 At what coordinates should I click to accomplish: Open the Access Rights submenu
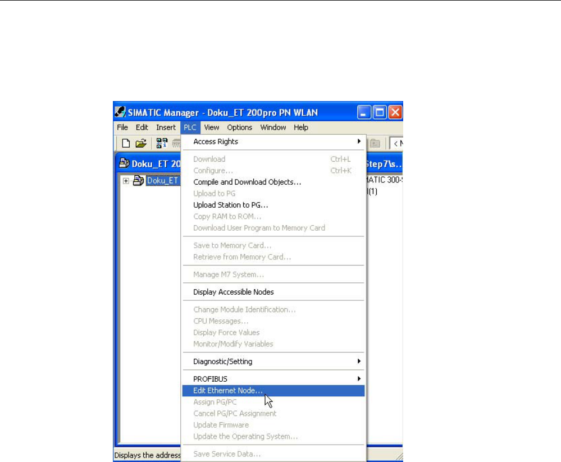pos(273,141)
